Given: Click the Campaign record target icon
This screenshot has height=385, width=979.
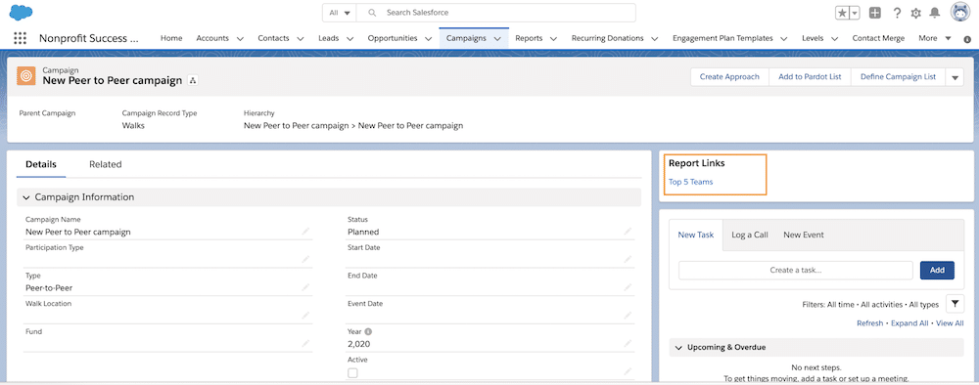Looking at the screenshot, I should coord(25,76).
